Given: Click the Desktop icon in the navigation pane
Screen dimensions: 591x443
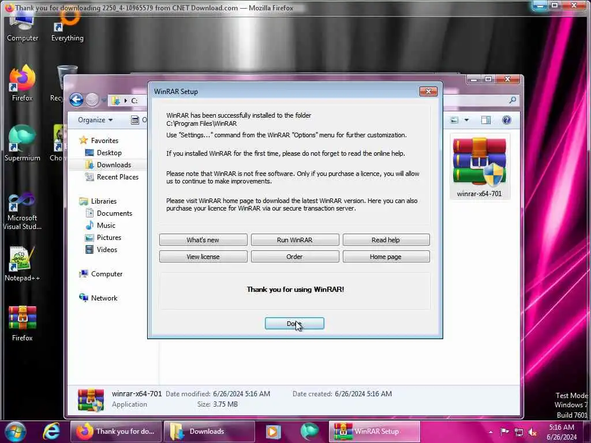Looking at the screenshot, I should click(x=89, y=152).
